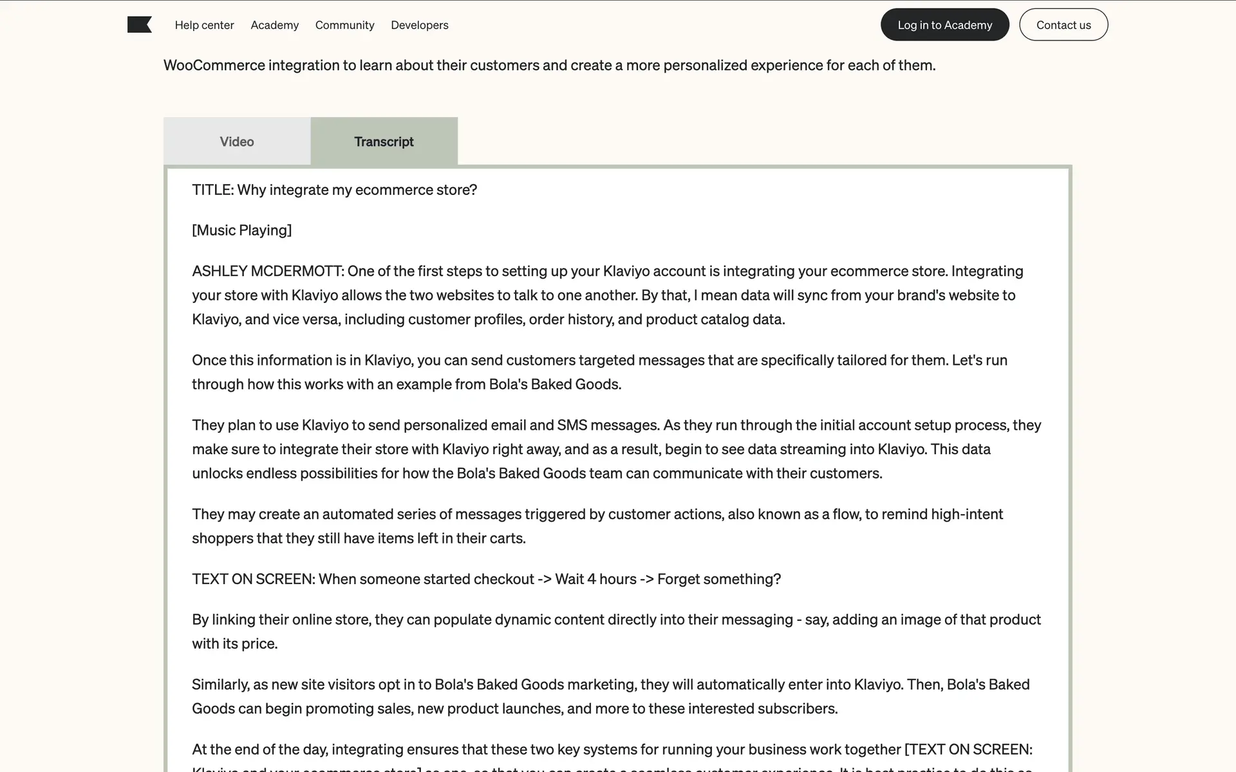Go to the Academy nav link
Screen dimensions: 1236x772
(x=274, y=25)
